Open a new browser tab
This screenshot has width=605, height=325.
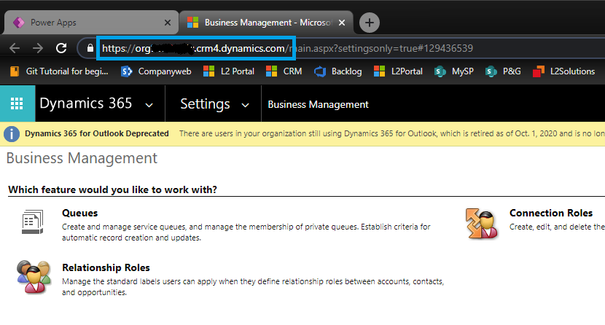click(370, 23)
